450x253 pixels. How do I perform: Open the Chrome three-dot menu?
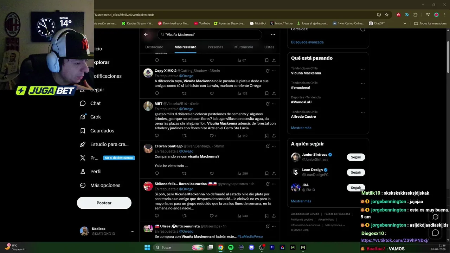(x=445, y=15)
